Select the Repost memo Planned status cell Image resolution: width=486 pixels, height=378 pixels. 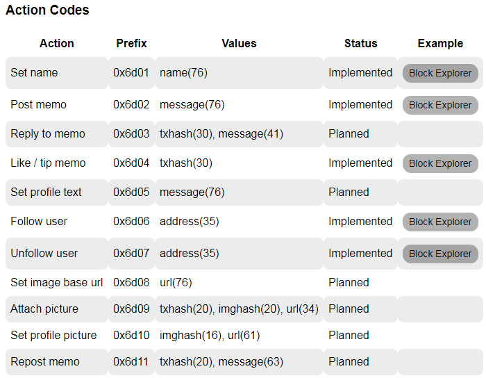point(349,361)
